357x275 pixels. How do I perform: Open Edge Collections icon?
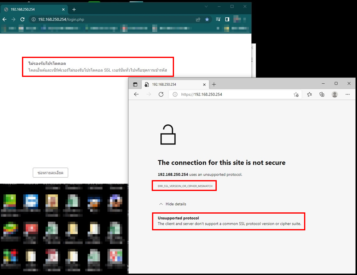tap(322, 94)
